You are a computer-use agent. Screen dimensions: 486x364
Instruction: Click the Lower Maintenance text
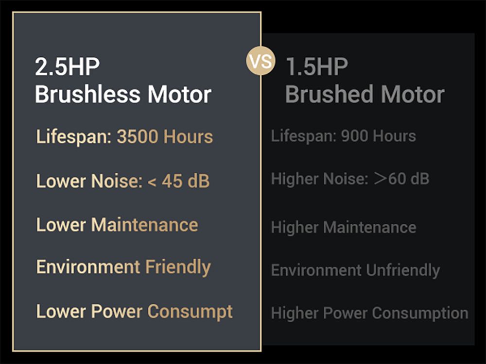click(x=117, y=225)
